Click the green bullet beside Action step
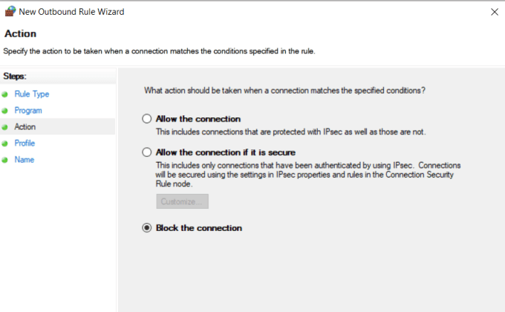The height and width of the screenshot is (312, 505). (x=5, y=127)
